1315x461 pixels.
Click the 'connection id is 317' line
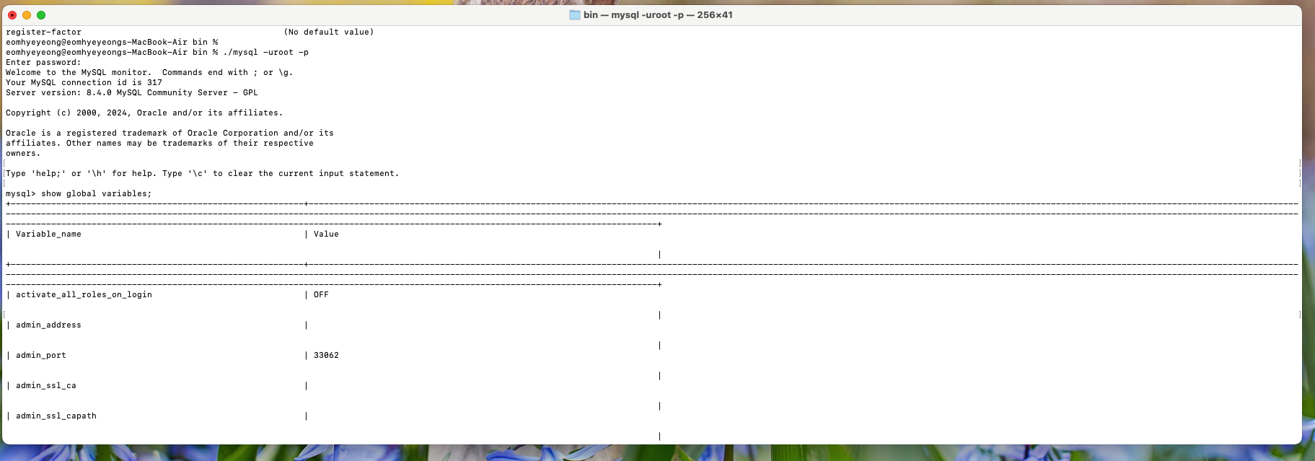pyautogui.click(x=84, y=83)
